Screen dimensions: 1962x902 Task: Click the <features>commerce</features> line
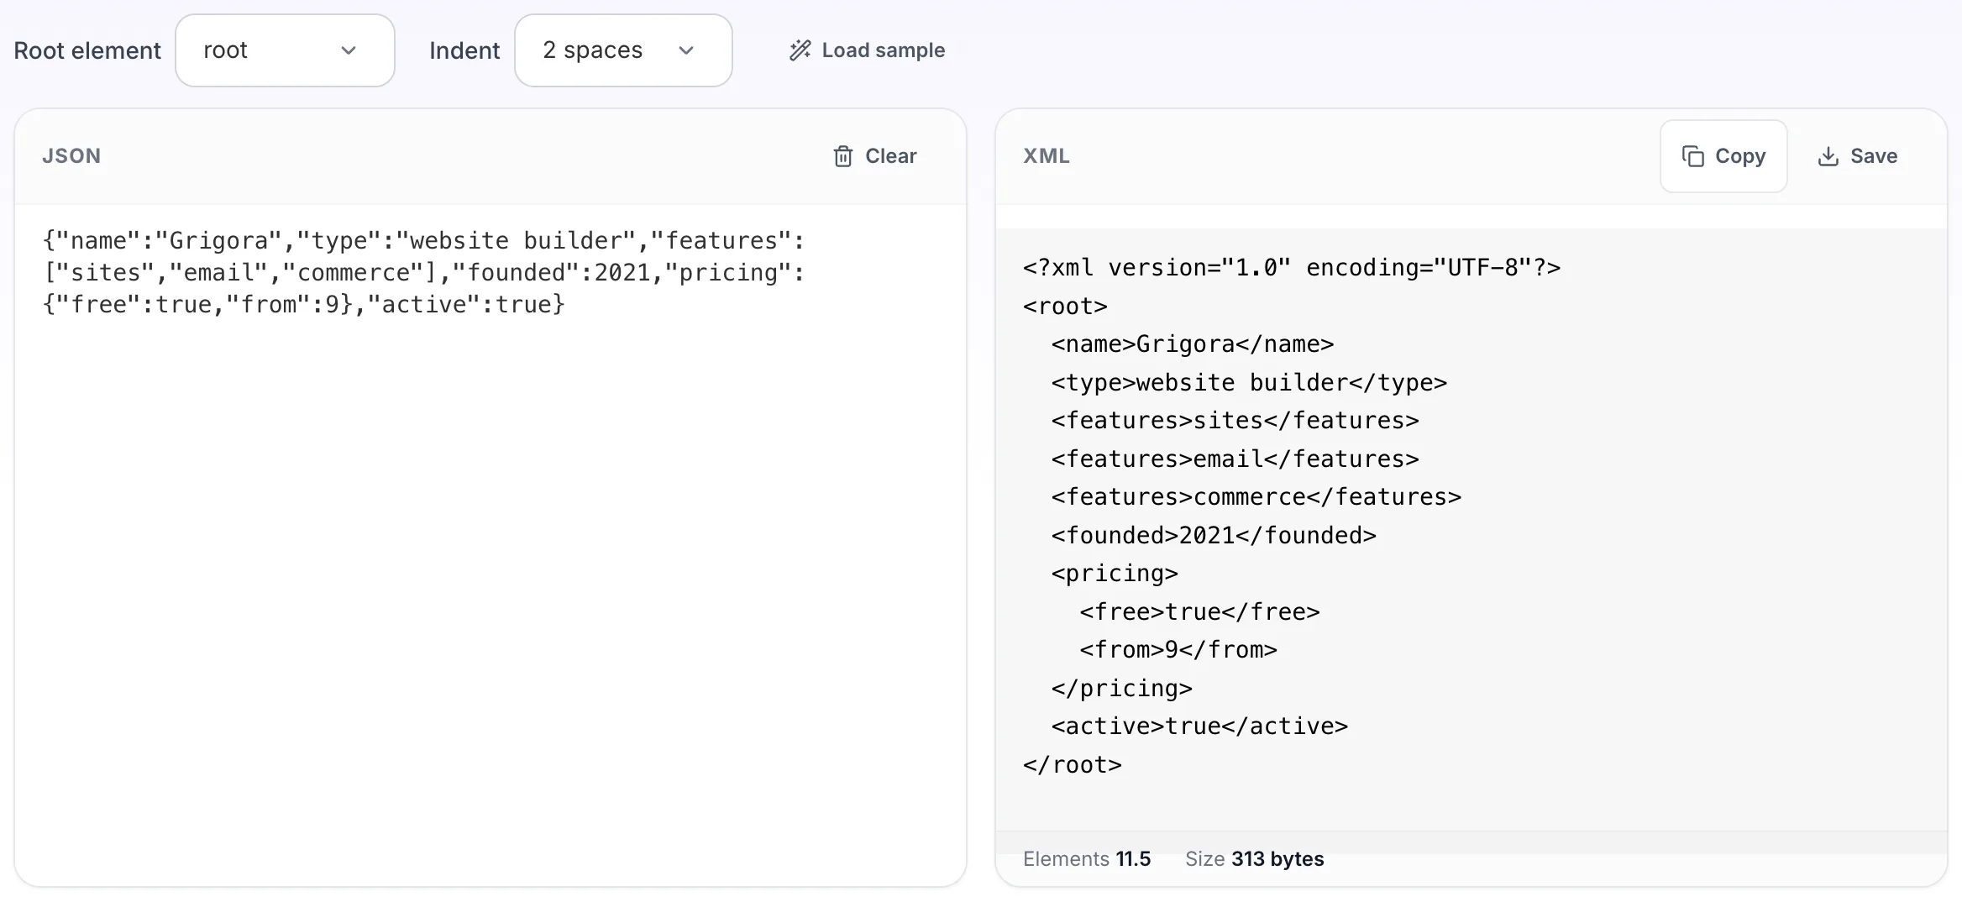(1256, 497)
